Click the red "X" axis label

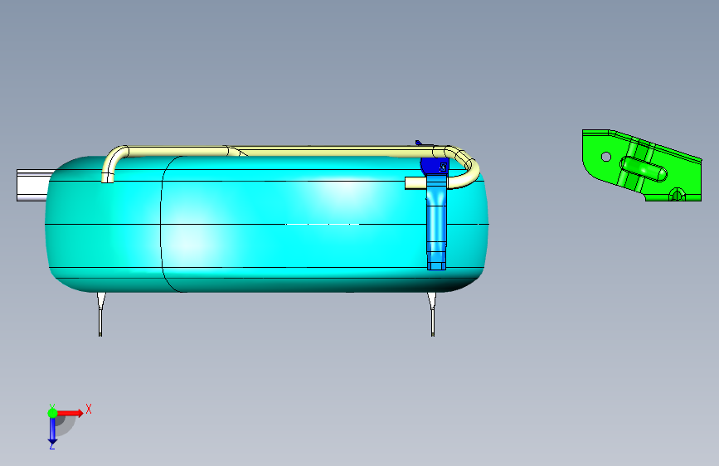(89, 409)
